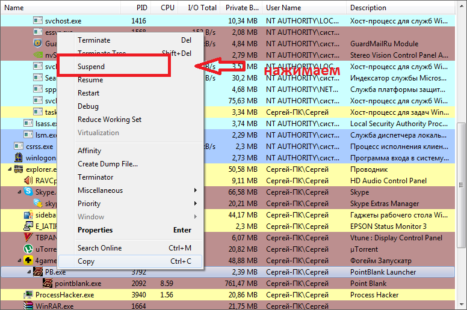
Task: Collapse the 4game process tree
Action: (x=19, y=260)
